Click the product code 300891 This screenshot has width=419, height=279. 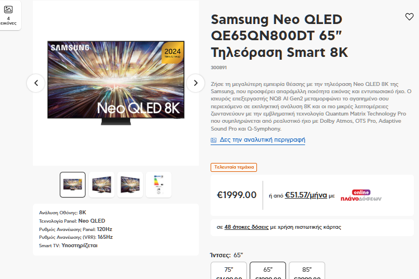coord(218,68)
